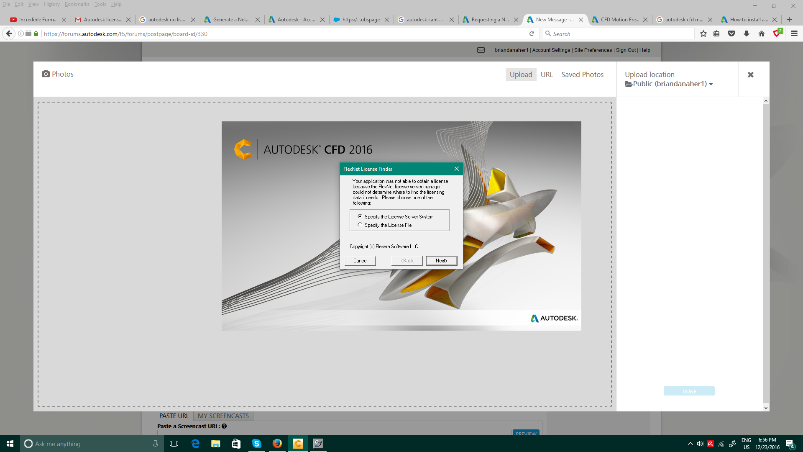
Task: Click the Firefox home icon
Action: point(762,33)
